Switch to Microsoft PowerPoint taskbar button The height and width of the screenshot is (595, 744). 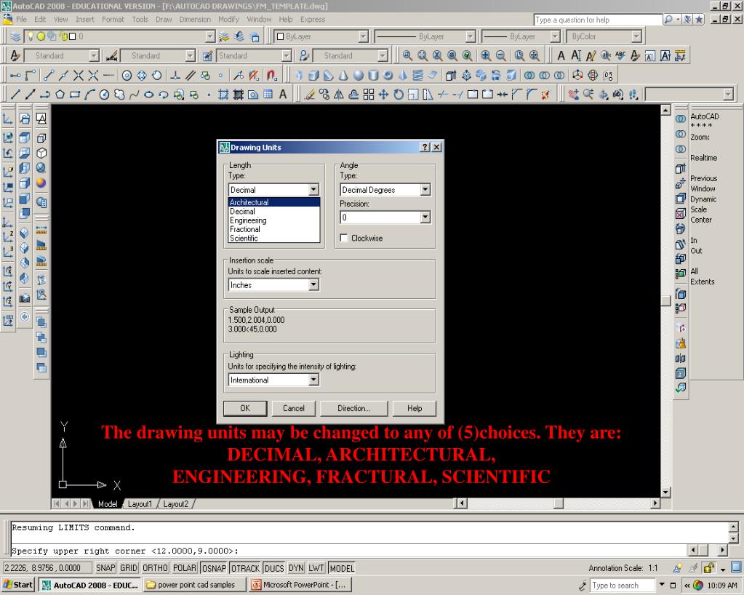click(x=300, y=585)
